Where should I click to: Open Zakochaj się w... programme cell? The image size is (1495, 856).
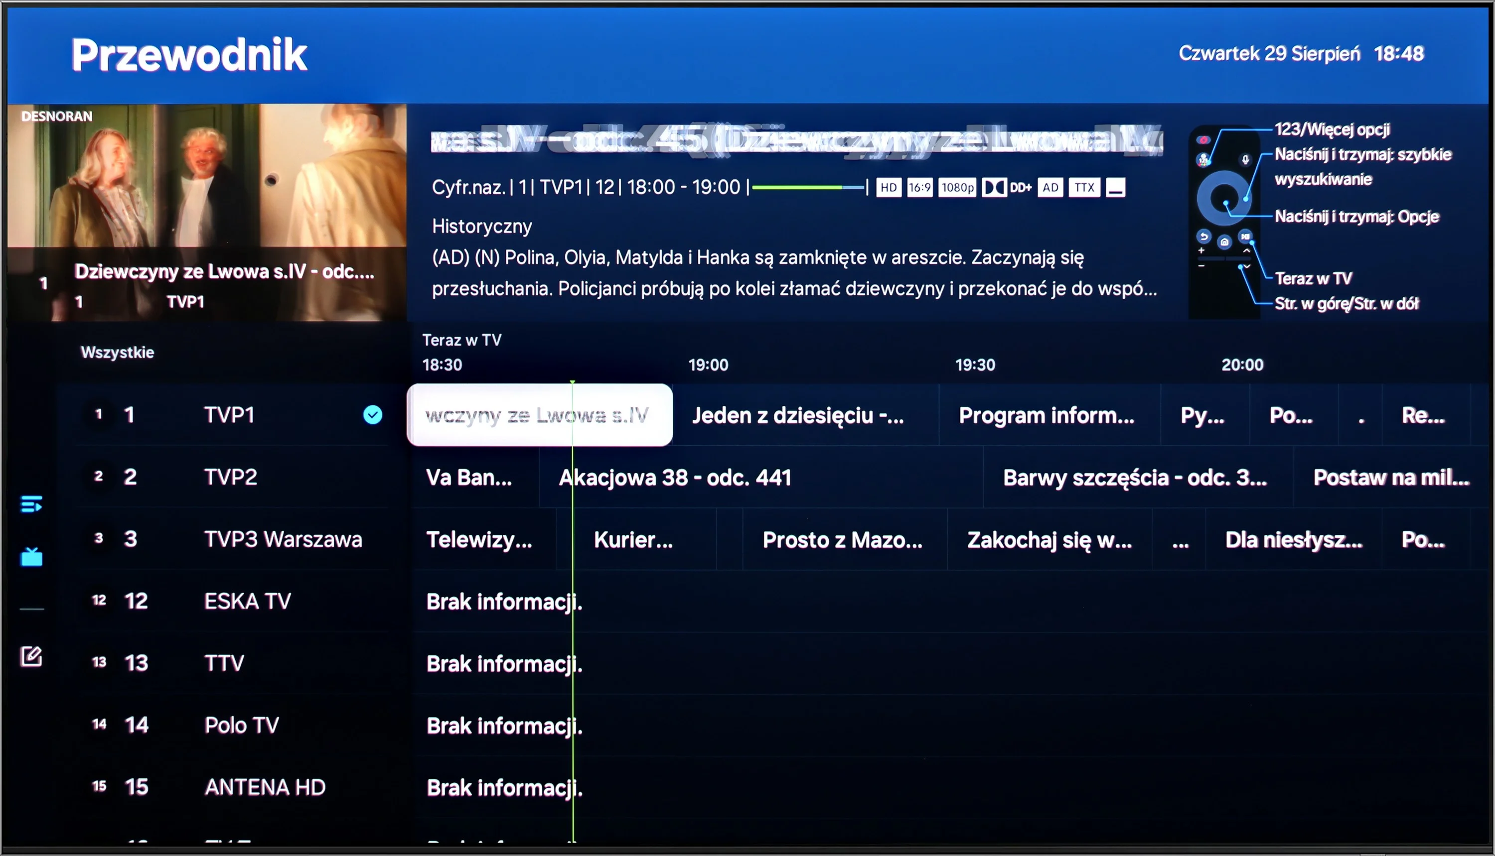[1049, 540]
